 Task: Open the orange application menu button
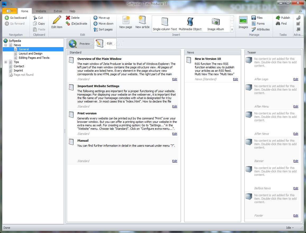click(10, 11)
